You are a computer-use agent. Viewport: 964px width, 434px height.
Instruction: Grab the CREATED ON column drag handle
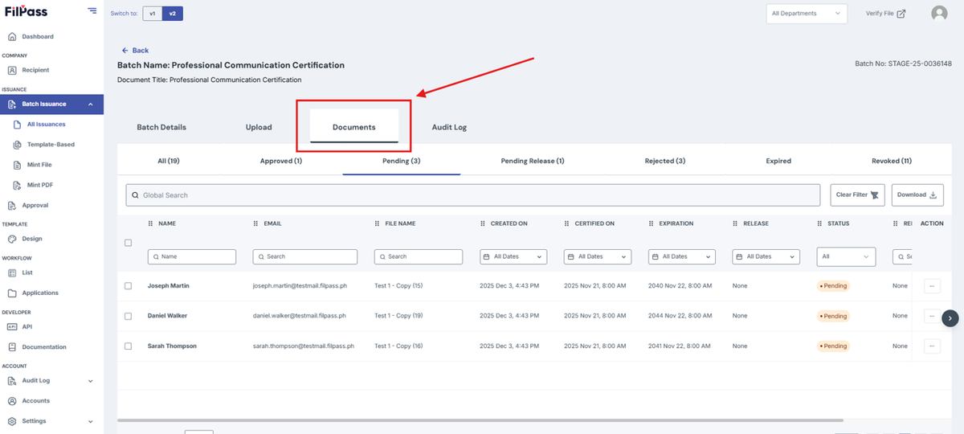(x=483, y=223)
